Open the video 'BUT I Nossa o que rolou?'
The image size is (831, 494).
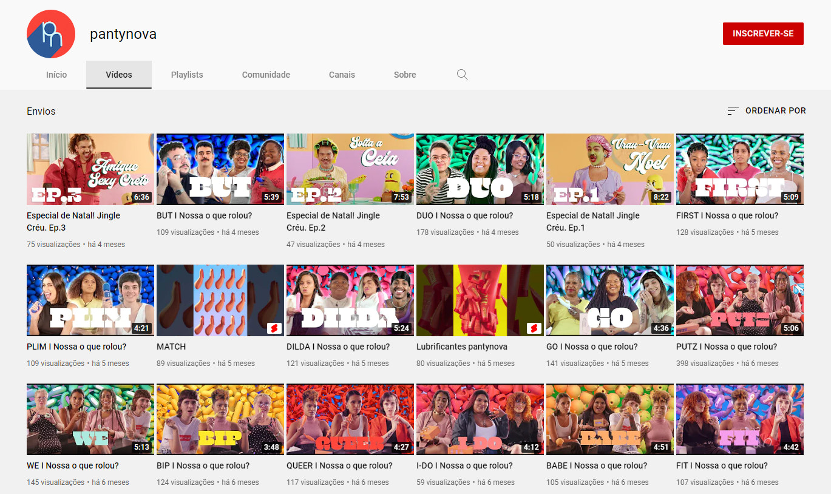[x=208, y=215]
